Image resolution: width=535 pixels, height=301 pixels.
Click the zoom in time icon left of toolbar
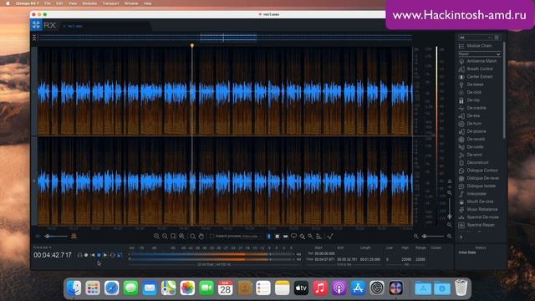(156, 236)
